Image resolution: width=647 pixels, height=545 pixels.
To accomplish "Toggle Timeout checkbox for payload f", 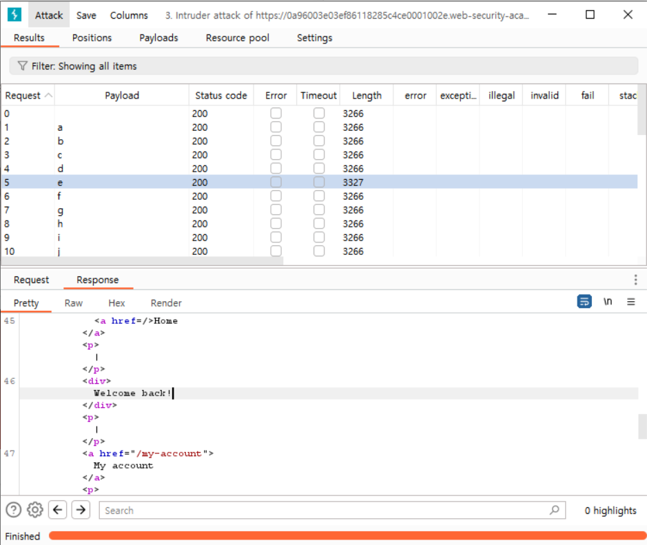I will [x=319, y=196].
